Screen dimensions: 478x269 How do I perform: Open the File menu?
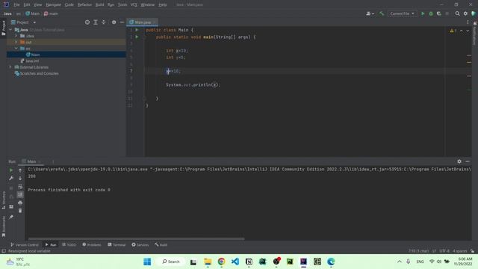16,5
